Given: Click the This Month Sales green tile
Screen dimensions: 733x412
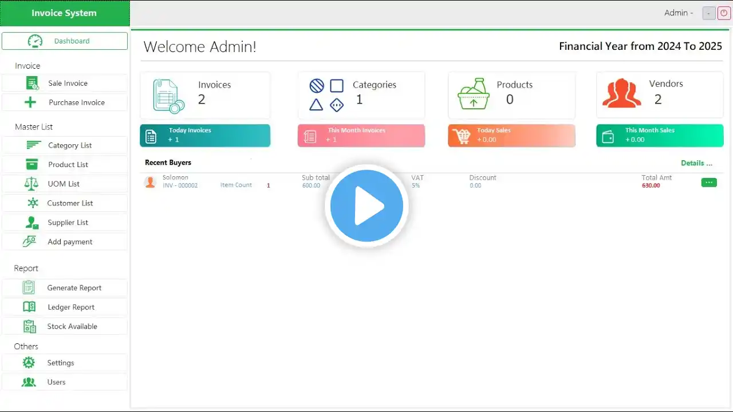Looking at the screenshot, I should tap(660, 136).
